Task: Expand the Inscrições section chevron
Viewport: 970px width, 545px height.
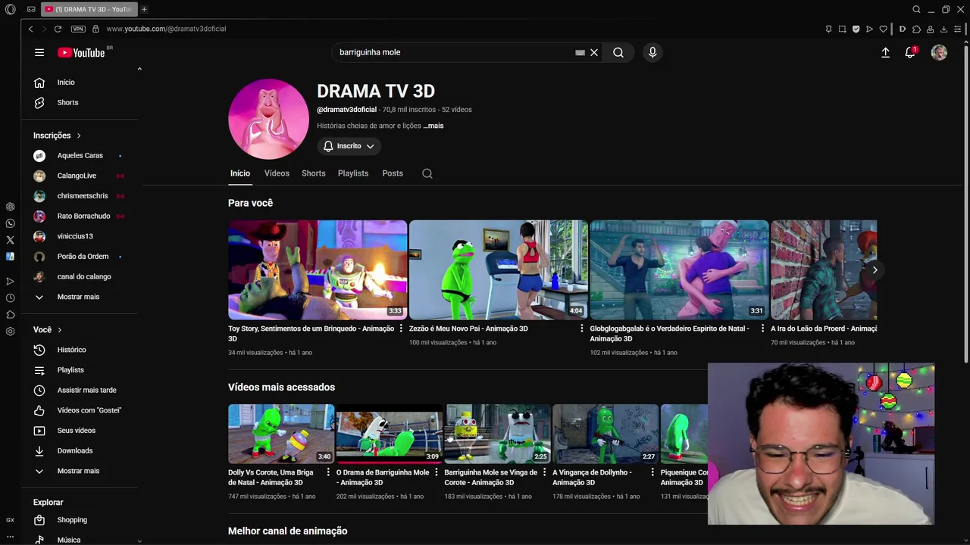Action: click(78, 135)
